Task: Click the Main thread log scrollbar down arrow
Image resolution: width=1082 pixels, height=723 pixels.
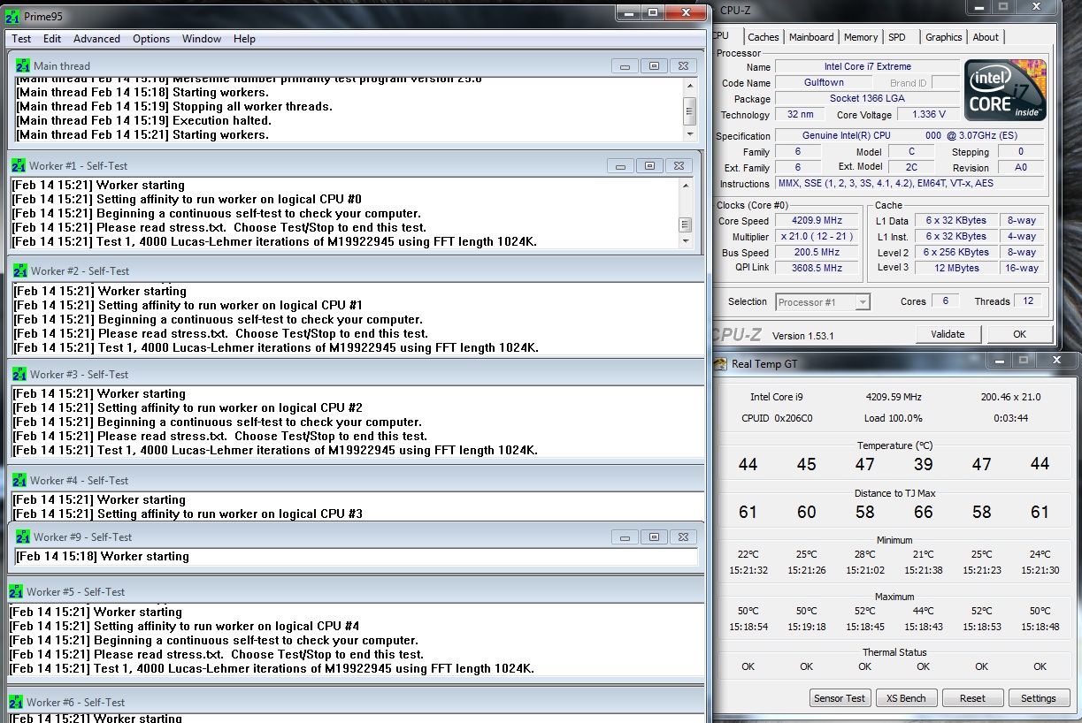Action: [x=690, y=134]
